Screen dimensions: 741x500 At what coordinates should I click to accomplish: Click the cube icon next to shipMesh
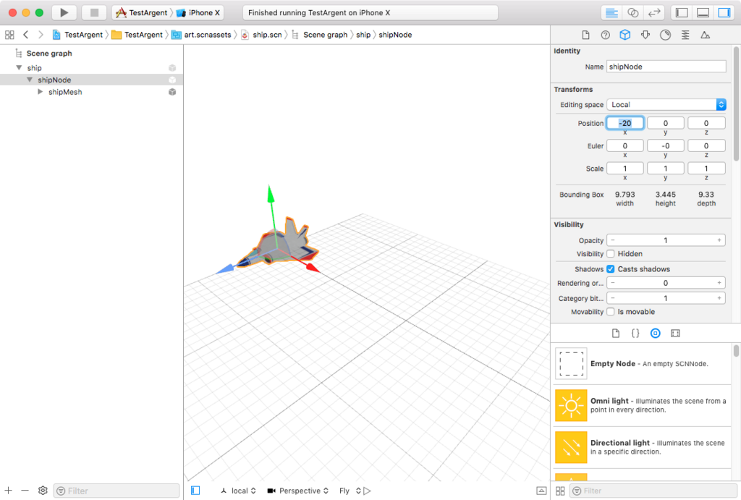point(172,92)
